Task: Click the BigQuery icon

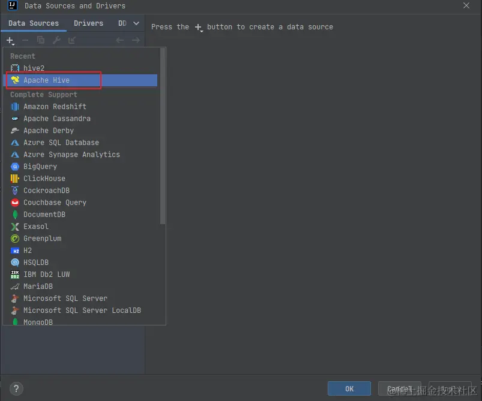Action: tap(15, 167)
